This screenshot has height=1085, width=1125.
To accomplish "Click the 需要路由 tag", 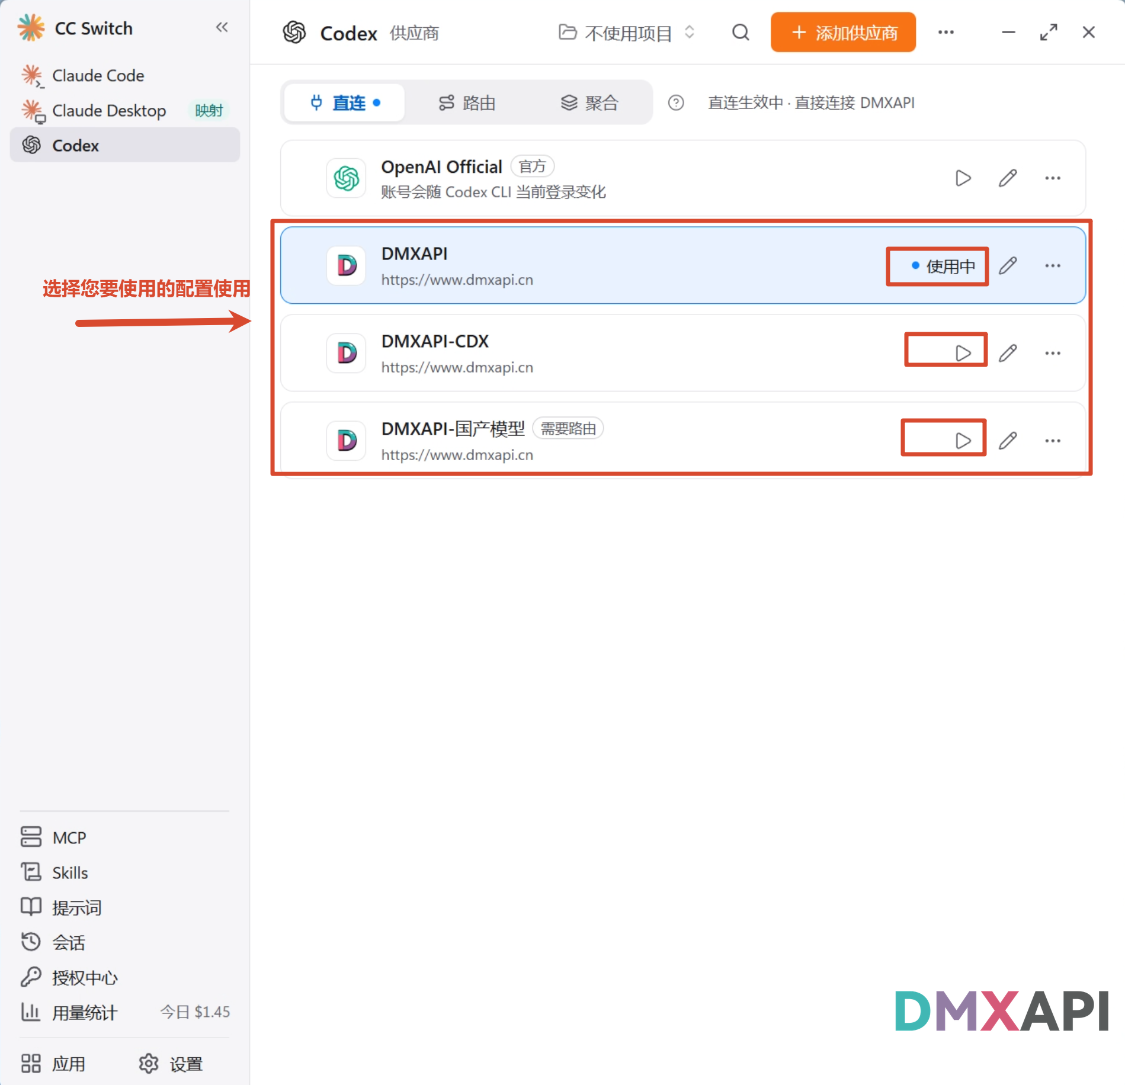I will click(568, 429).
